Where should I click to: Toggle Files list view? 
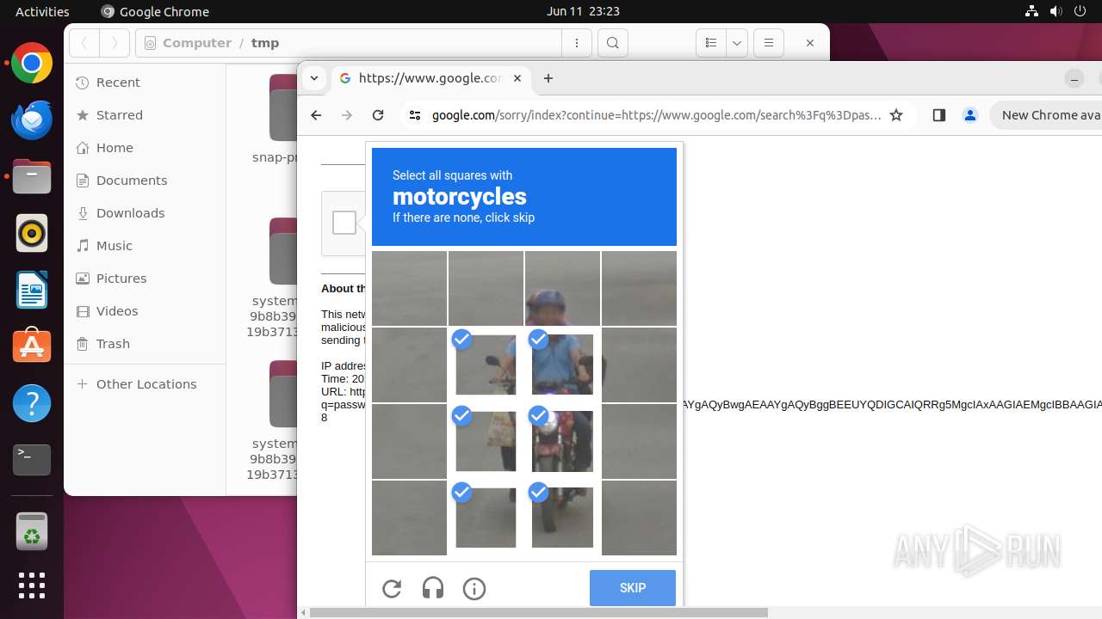pos(711,43)
